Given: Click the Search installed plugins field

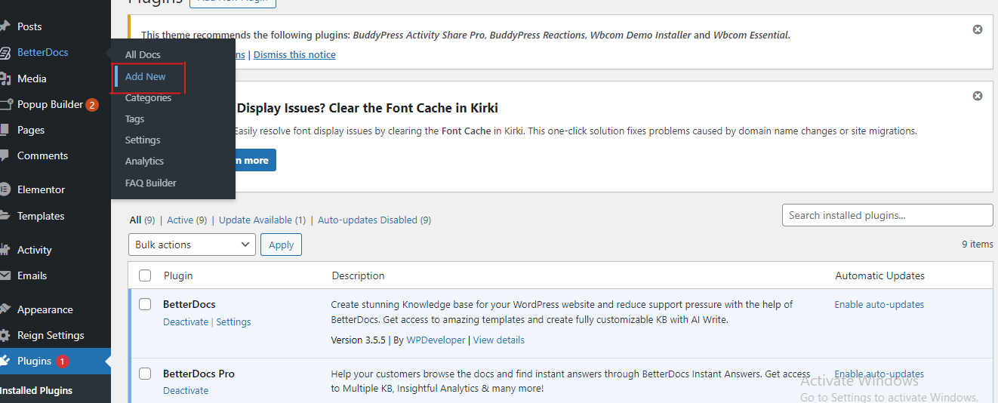Looking at the screenshot, I should 887,215.
